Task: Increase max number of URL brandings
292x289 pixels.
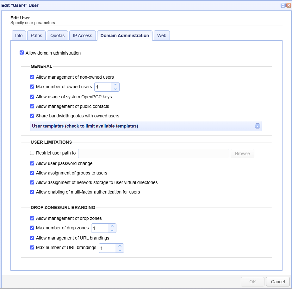Action: coord(120,246)
